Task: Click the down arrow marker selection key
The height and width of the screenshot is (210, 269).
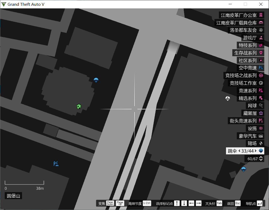Action: pos(184,203)
